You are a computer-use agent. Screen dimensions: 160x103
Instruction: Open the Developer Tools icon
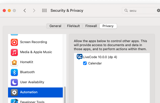(x=14, y=101)
